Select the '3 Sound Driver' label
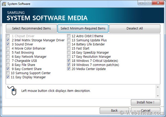Screen dimensions: 166x117 (x=22, y=44)
